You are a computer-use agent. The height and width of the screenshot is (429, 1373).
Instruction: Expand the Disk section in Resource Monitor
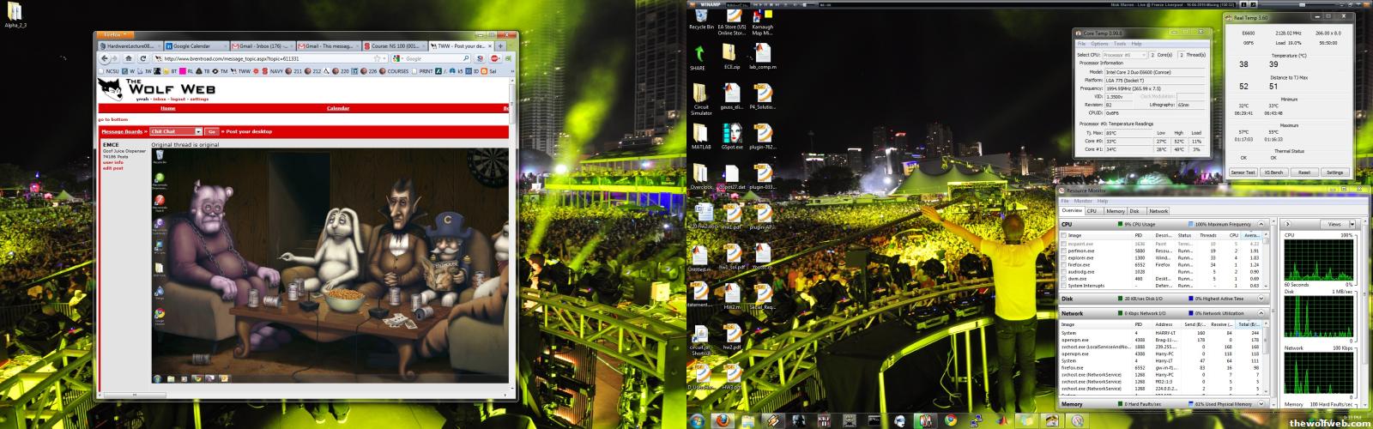(1260, 299)
